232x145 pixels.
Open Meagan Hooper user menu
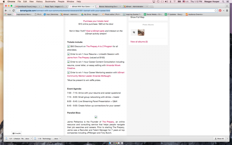click(212, 1)
